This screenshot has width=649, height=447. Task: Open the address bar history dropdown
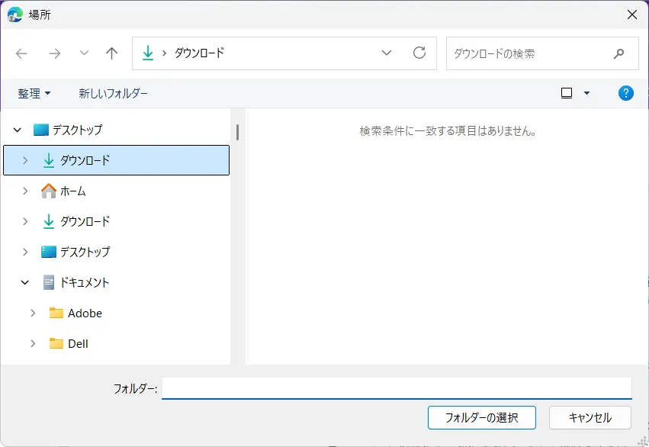click(x=387, y=53)
